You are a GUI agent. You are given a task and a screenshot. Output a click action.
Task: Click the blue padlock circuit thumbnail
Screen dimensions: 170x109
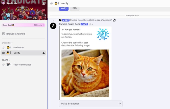[x=103, y=34]
